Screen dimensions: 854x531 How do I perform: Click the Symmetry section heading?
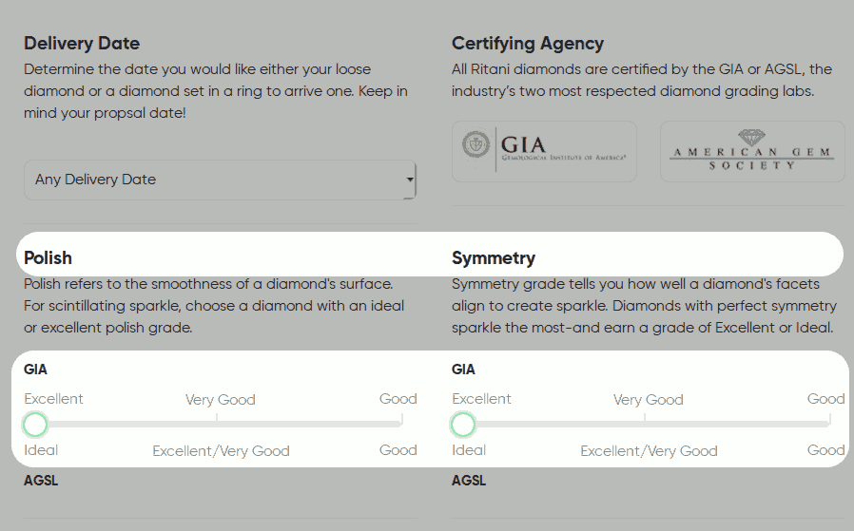tap(494, 257)
